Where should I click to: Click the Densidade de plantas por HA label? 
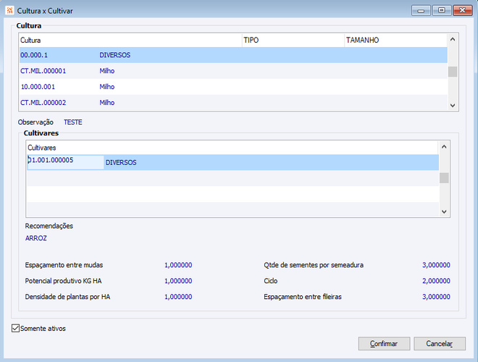click(x=67, y=297)
